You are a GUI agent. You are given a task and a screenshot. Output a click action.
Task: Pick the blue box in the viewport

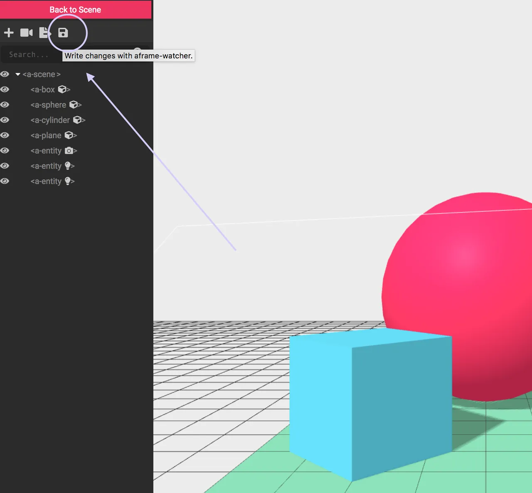pos(370,406)
